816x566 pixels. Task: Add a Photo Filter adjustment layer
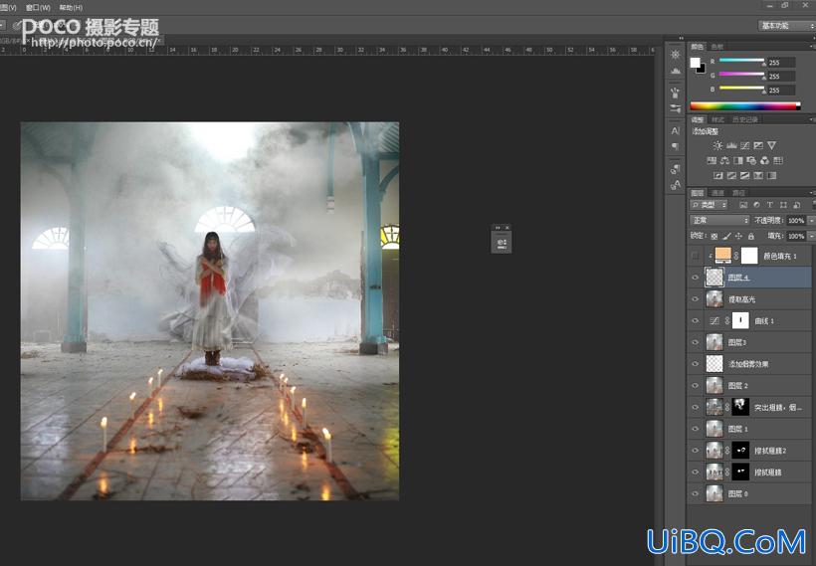pos(751,161)
